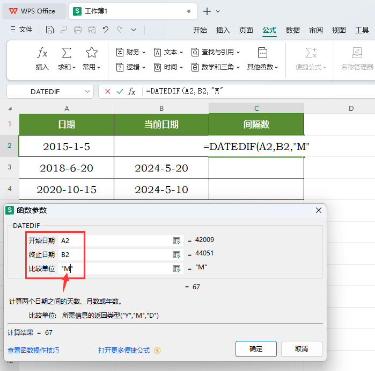Select the 公式 ribbon tab
The height and width of the screenshot is (371, 375).
tap(269, 31)
